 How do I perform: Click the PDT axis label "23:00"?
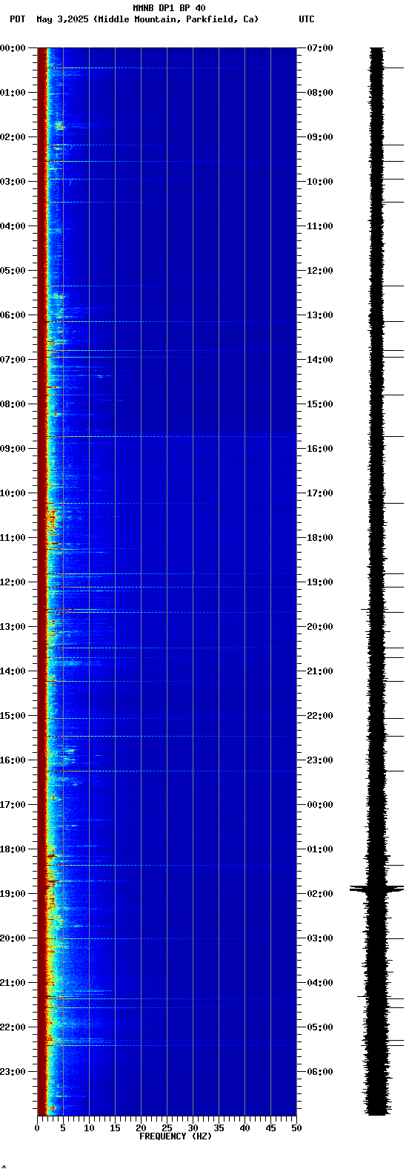pos(13,1072)
